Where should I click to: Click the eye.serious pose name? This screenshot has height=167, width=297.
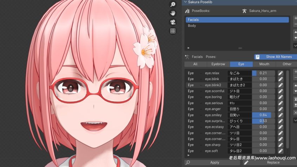[214, 103]
